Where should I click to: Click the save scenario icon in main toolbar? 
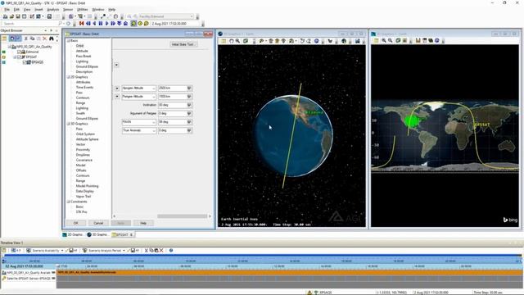pos(18,16)
